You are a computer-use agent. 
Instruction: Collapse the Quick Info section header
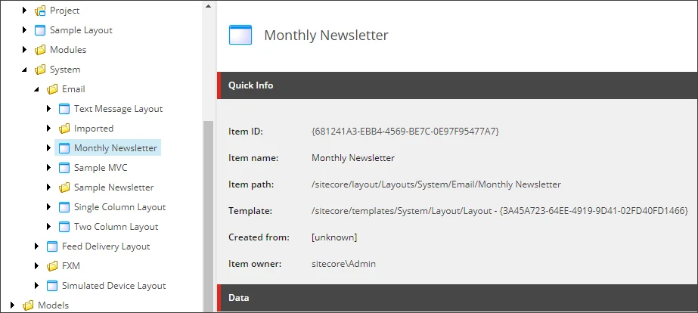458,85
